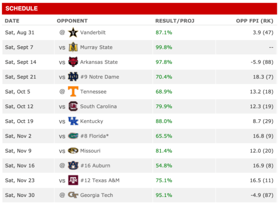
Task: Click the South Carolina Gamecocks logo
Action: pos(73,106)
